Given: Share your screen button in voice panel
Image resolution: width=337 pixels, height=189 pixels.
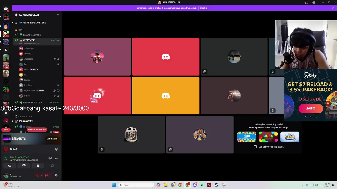Looking at the screenshot, I should 24,166.
